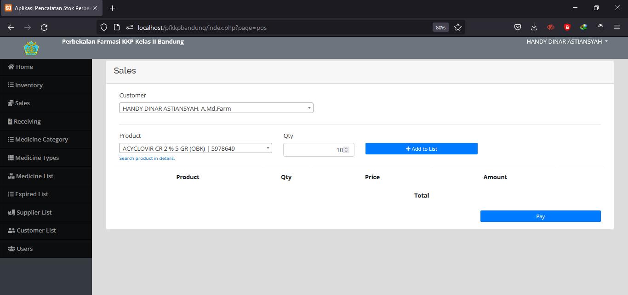Viewport: 628px width, 295px height.
Task: Expand the Product dropdown
Action: point(195,148)
